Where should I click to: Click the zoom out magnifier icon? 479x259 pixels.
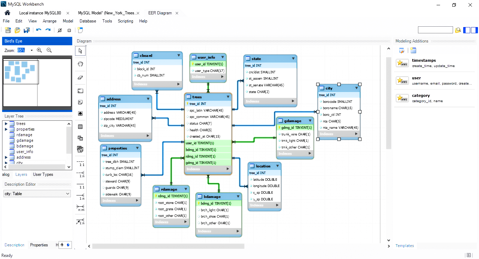49,50
